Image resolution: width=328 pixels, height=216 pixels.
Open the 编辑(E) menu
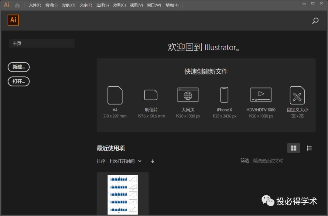[x=51, y=5]
